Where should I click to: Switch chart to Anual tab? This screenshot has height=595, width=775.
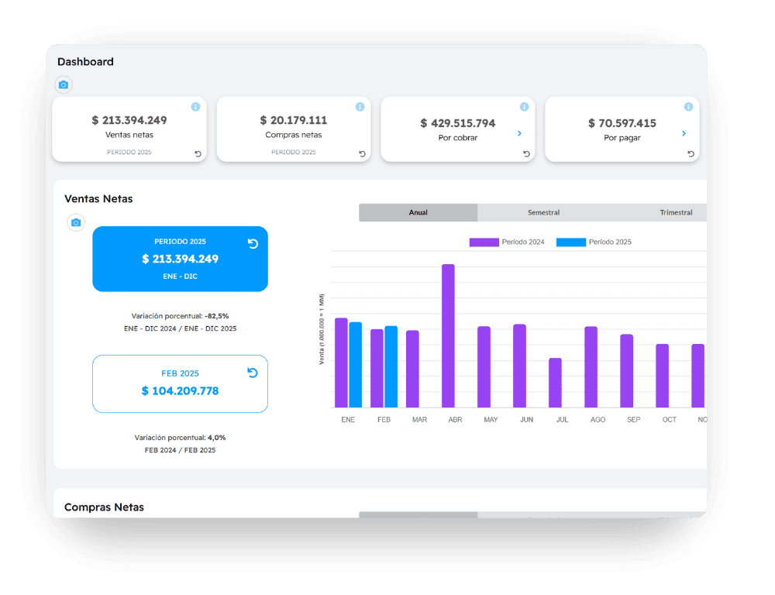point(418,212)
